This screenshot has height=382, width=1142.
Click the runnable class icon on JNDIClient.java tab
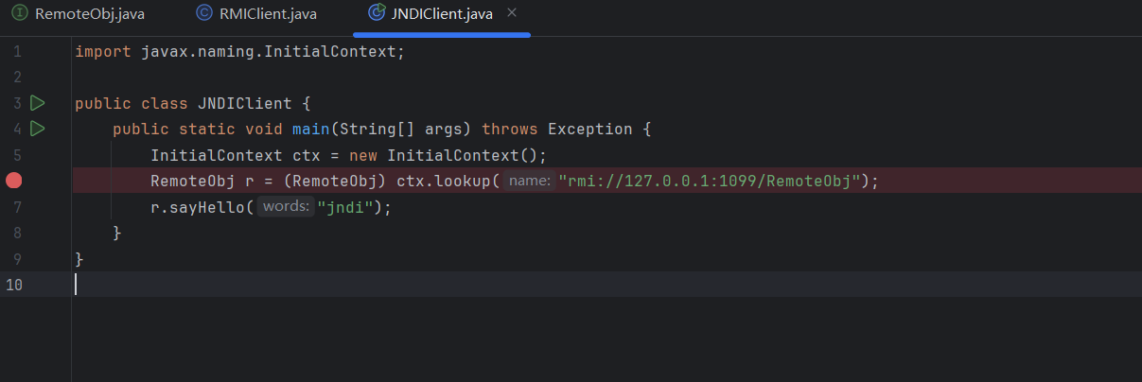(x=376, y=14)
